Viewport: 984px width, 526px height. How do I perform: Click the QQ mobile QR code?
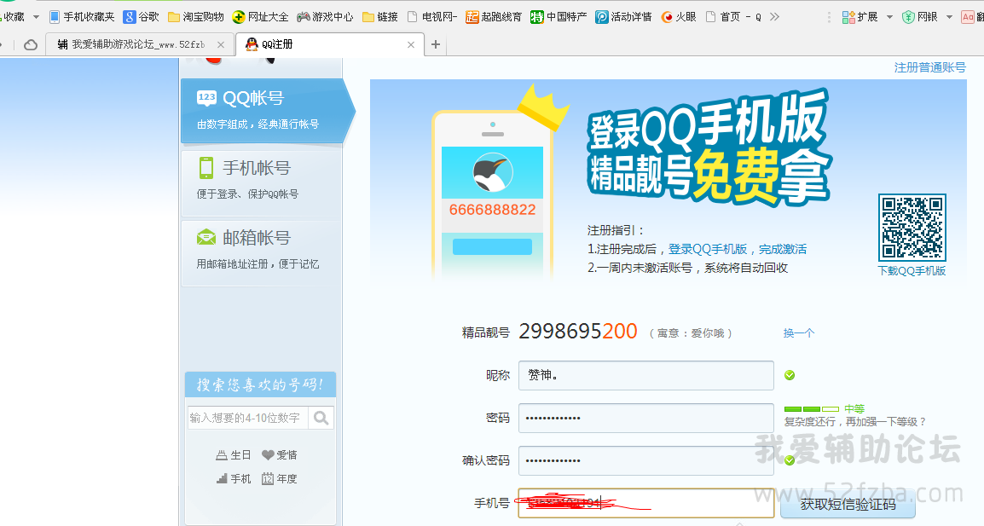point(912,228)
